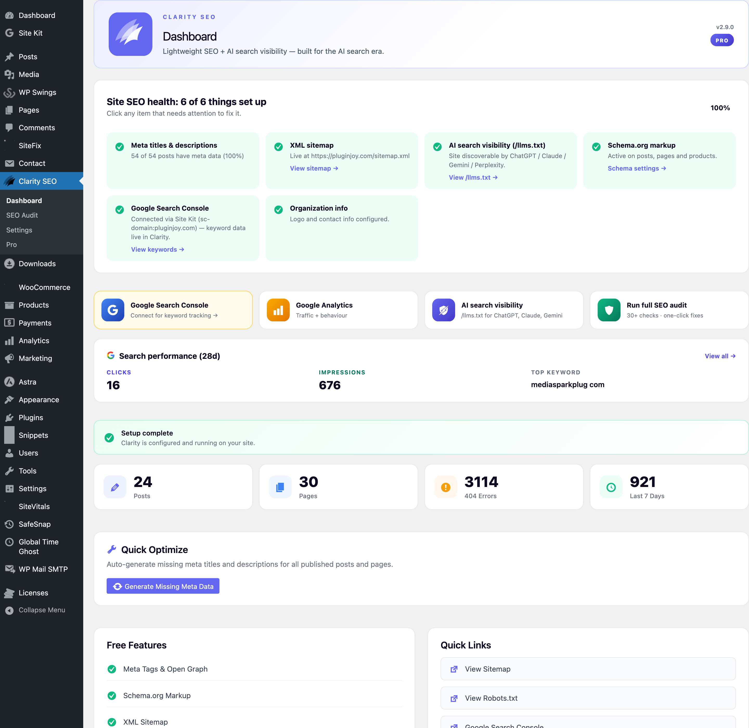749x728 pixels.
Task: Click the '100%' health score text
Action: 720,108
